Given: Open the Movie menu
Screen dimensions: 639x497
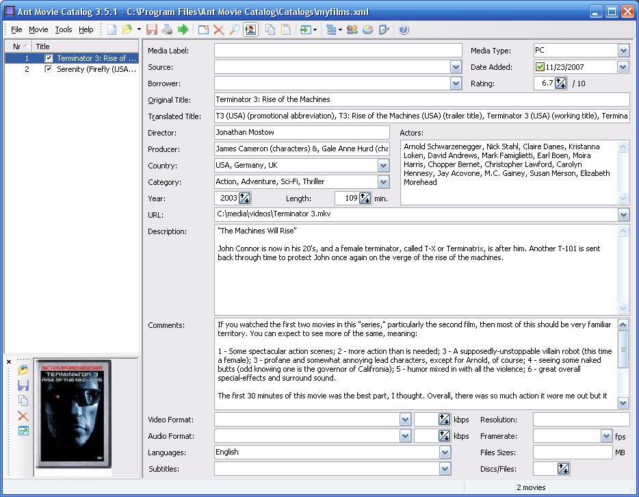Looking at the screenshot, I should click(38, 29).
